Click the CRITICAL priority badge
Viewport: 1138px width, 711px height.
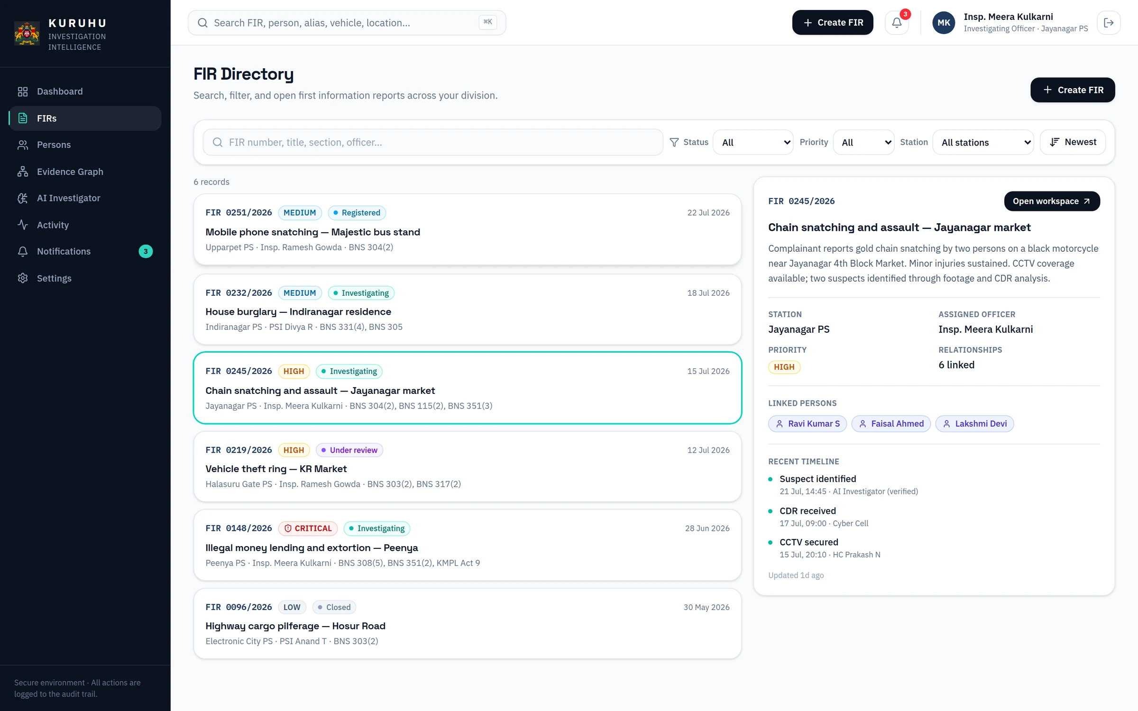point(308,529)
